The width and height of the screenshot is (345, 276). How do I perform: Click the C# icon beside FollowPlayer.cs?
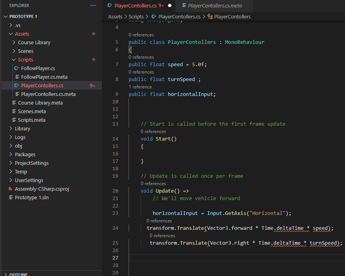coord(16,68)
